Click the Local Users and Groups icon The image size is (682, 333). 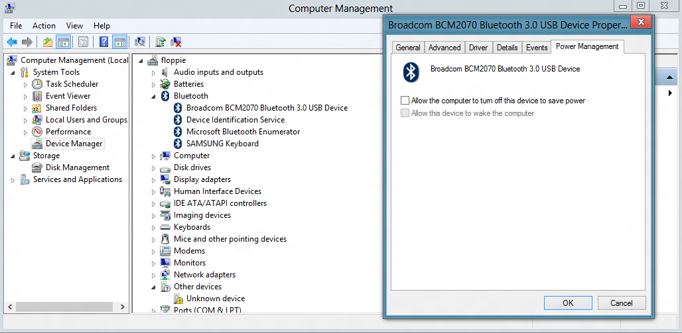point(37,120)
